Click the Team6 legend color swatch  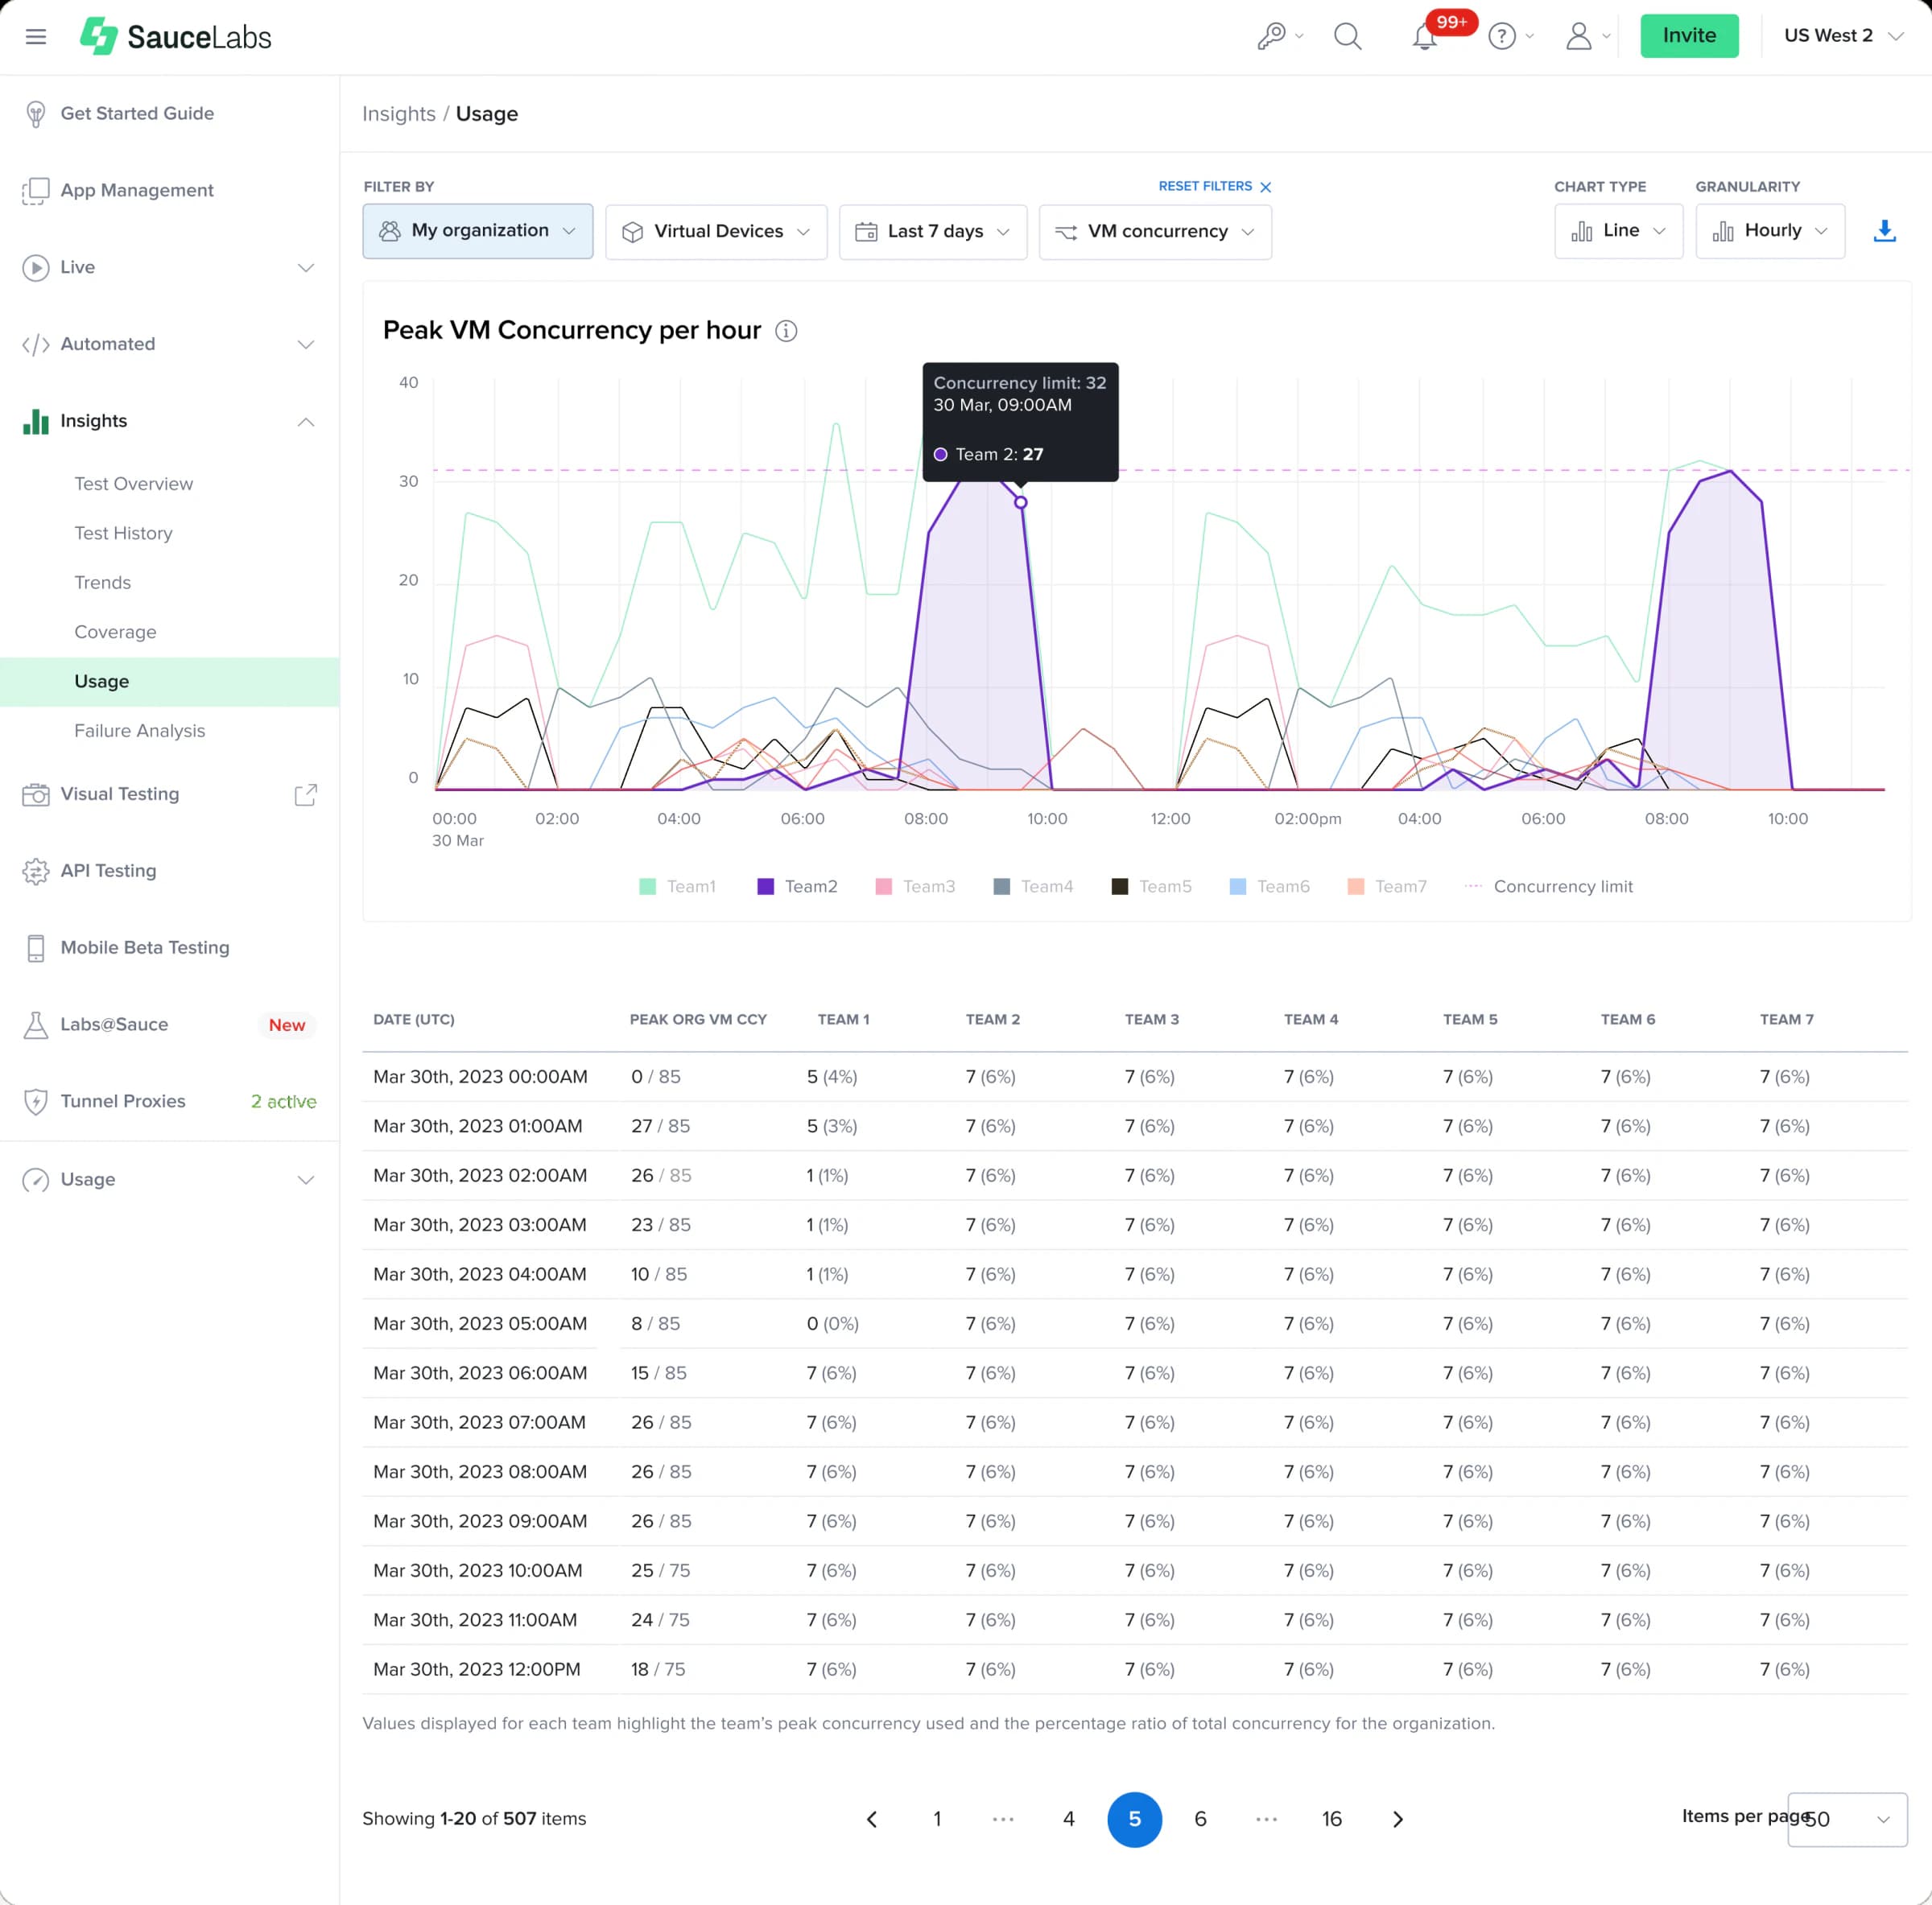[x=1238, y=887]
